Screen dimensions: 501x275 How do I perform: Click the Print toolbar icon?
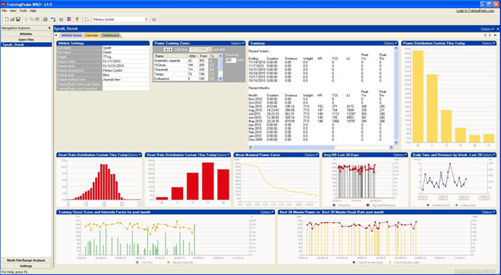tap(45, 20)
